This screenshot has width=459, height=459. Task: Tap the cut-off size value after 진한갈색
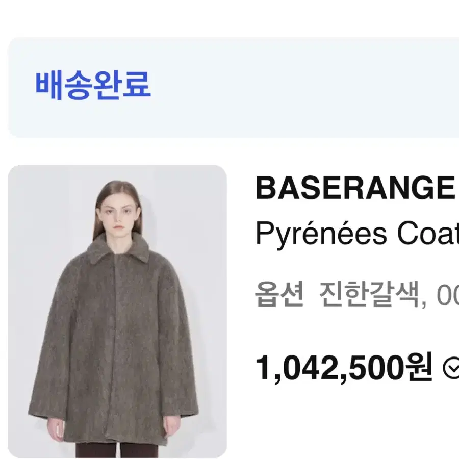[x=448, y=295]
